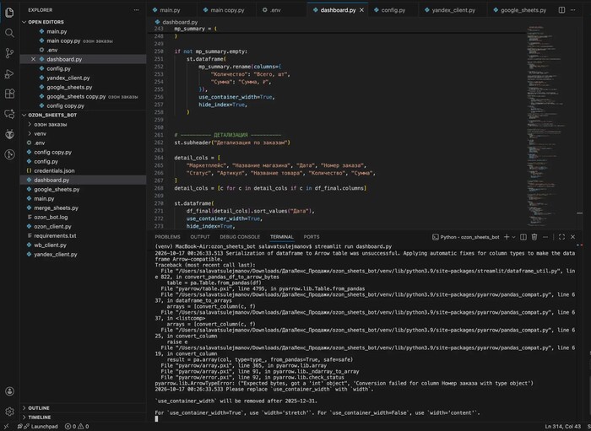Open the PlatformIO alien icon view
The image size is (591, 431).
point(10,134)
